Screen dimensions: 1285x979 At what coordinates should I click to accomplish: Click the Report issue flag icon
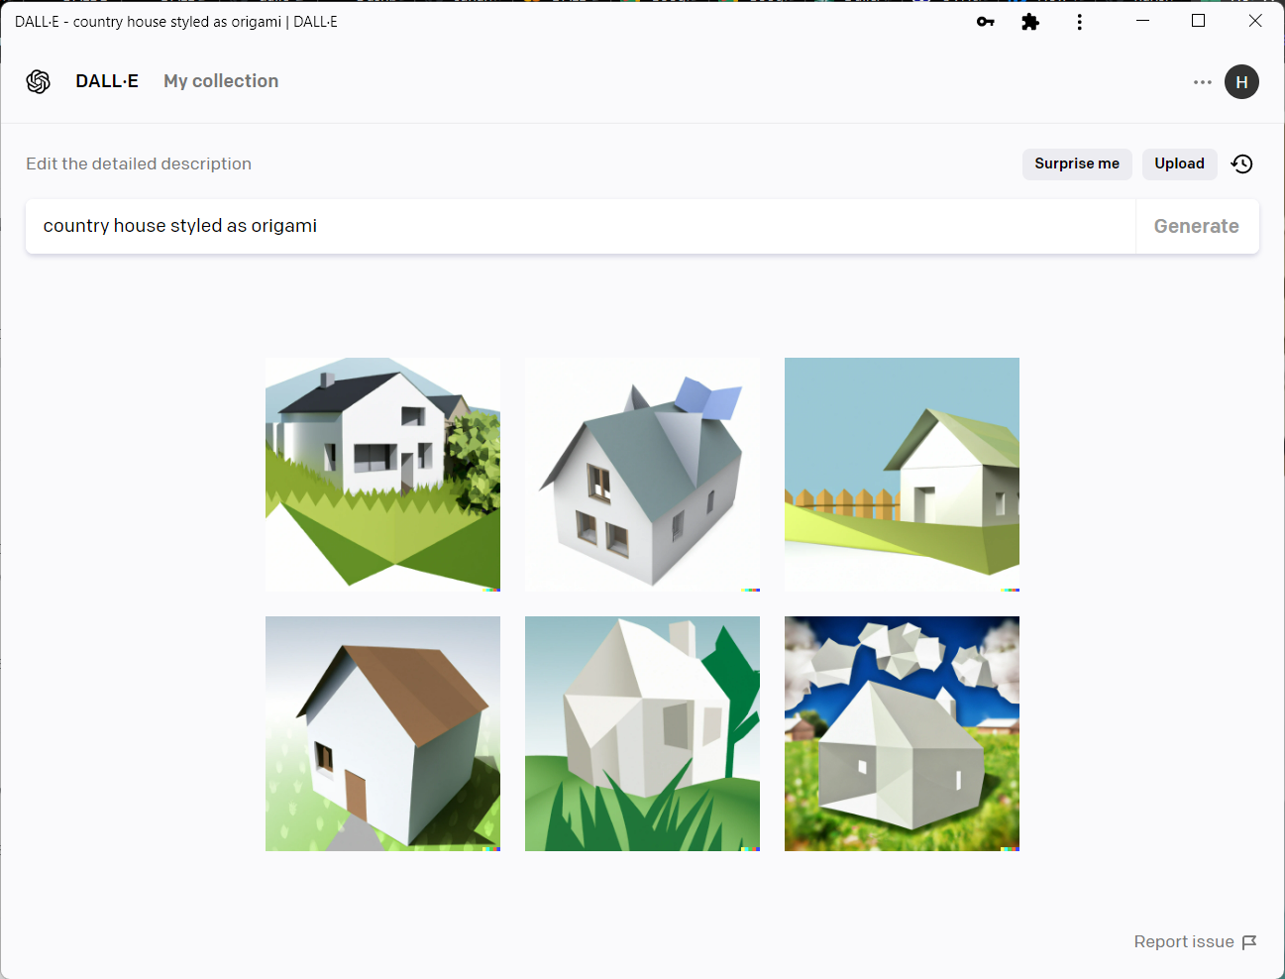tap(1249, 942)
